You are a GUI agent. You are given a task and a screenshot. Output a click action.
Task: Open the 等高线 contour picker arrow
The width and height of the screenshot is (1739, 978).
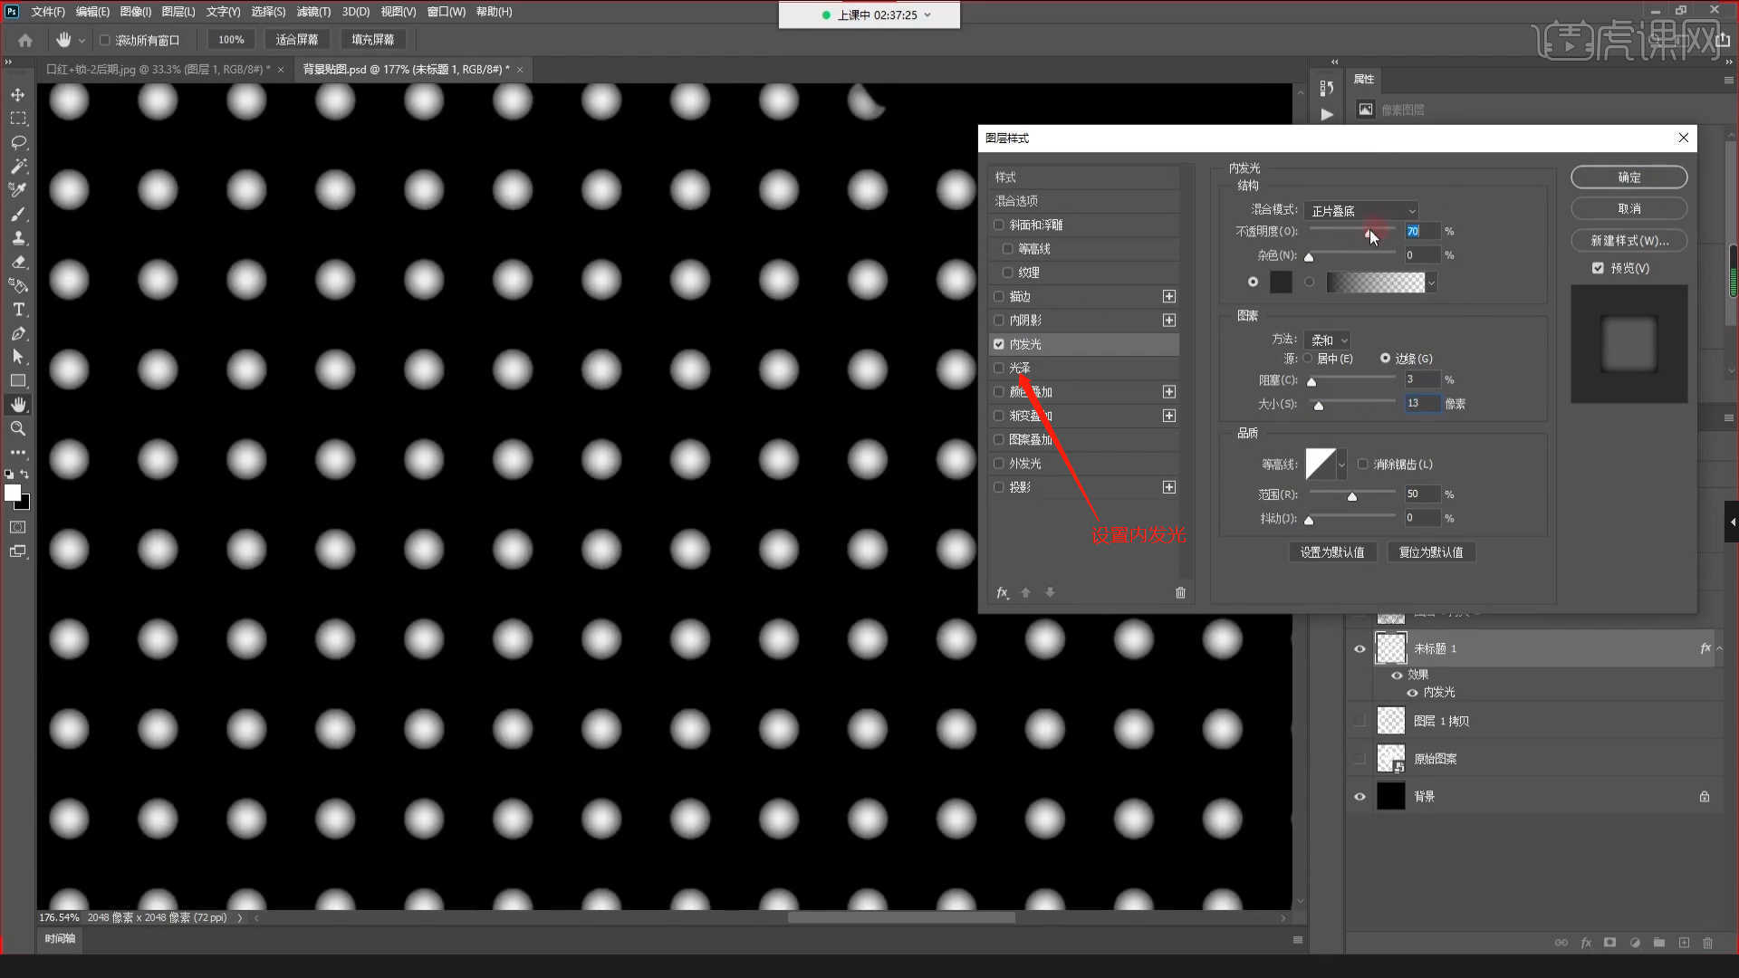[1341, 465]
